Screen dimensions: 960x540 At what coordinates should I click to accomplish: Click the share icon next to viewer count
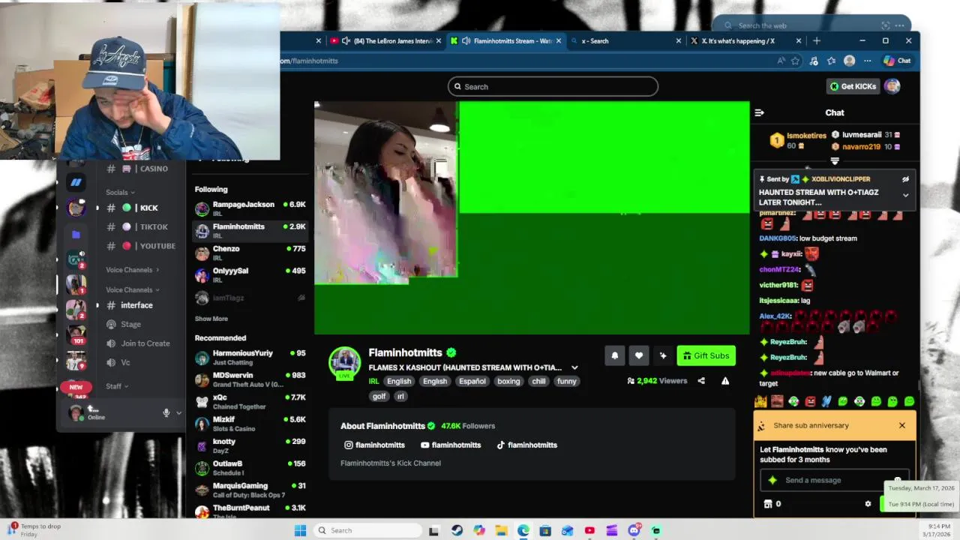701,381
